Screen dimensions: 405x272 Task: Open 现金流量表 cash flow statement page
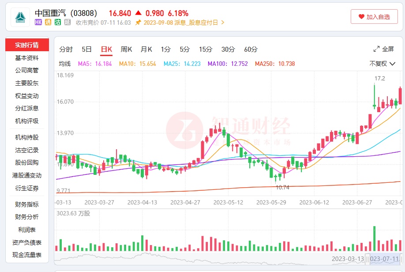coord(27,255)
